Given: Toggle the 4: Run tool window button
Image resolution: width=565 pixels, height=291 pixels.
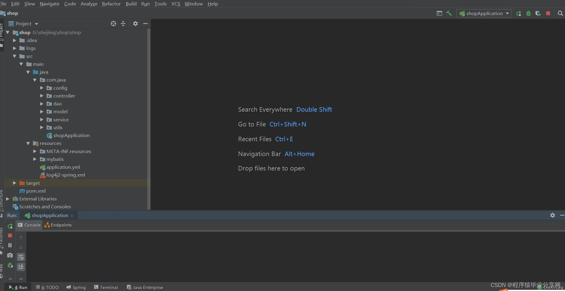Looking at the screenshot, I should (x=18, y=287).
